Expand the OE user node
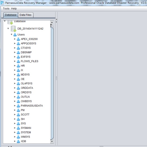147x147 pixels. (x=15, y=79)
